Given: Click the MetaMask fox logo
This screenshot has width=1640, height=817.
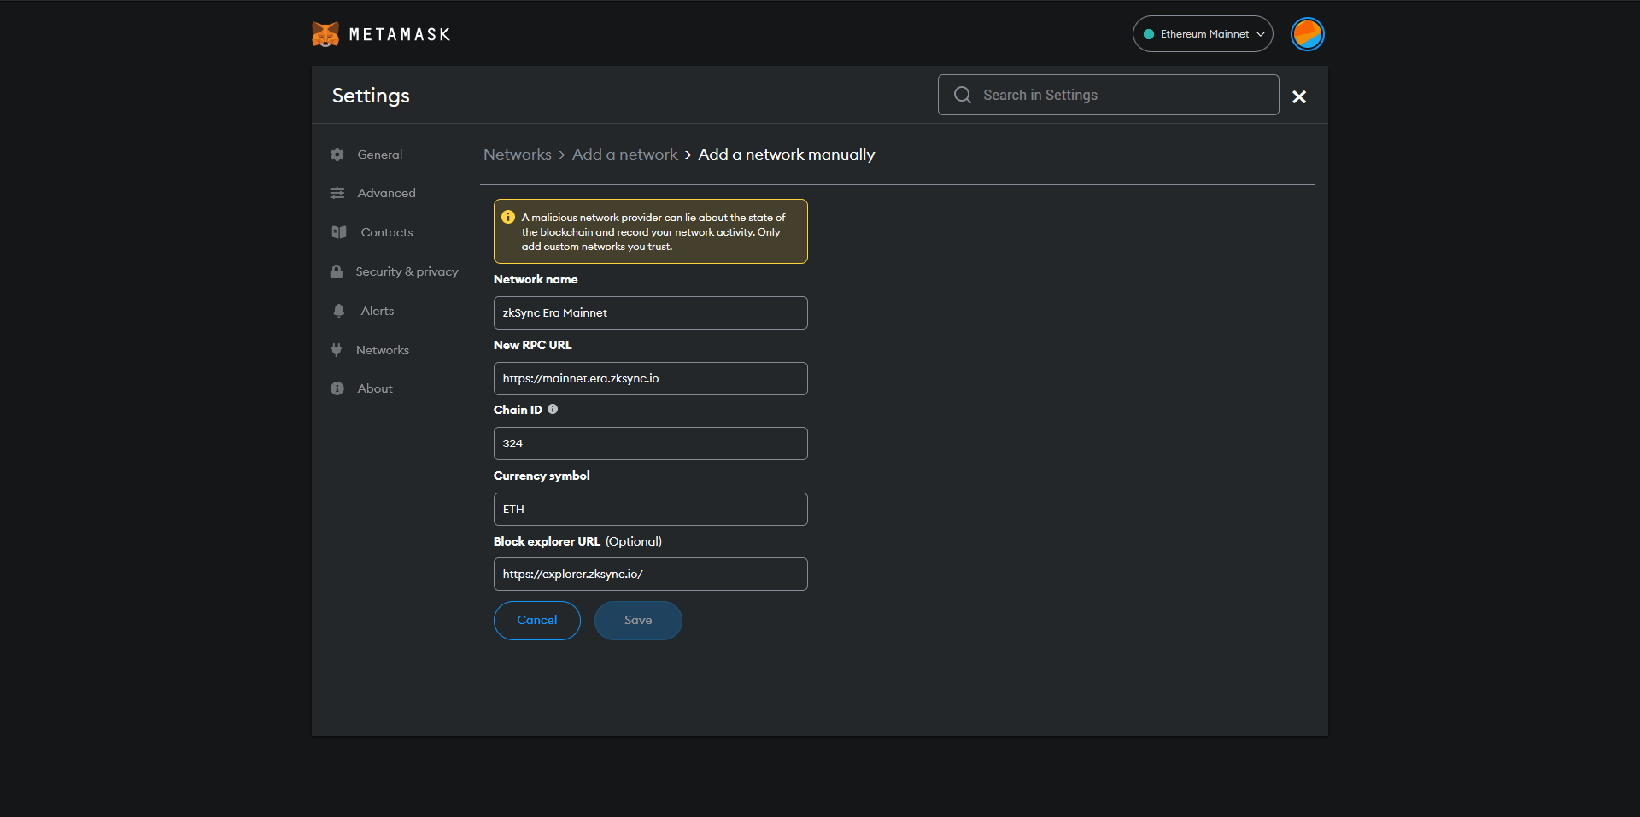Looking at the screenshot, I should [x=325, y=34].
